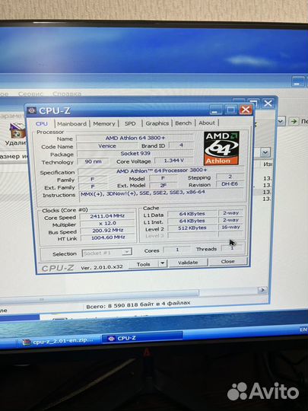Open the About tab

[x=207, y=123]
